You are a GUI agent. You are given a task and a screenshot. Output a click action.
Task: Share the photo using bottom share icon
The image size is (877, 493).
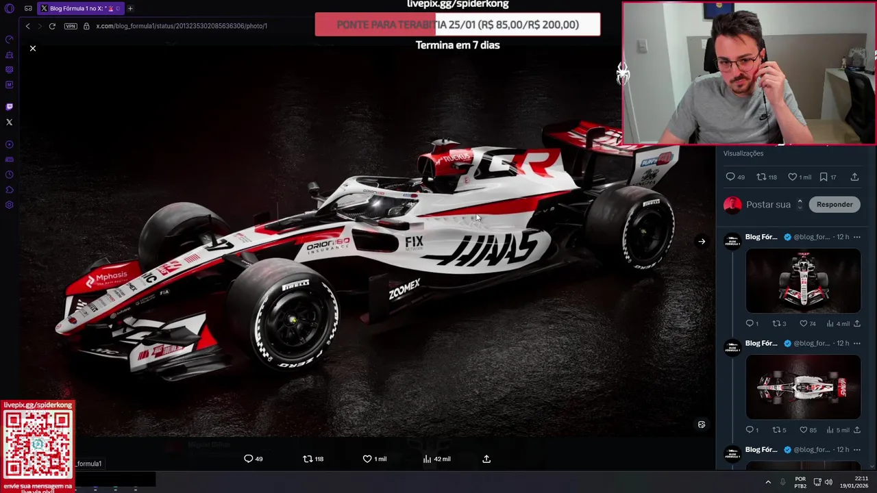[x=486, y=459]
